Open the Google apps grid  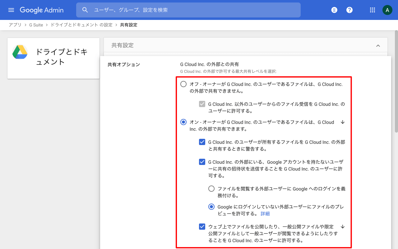coord(373,10)
